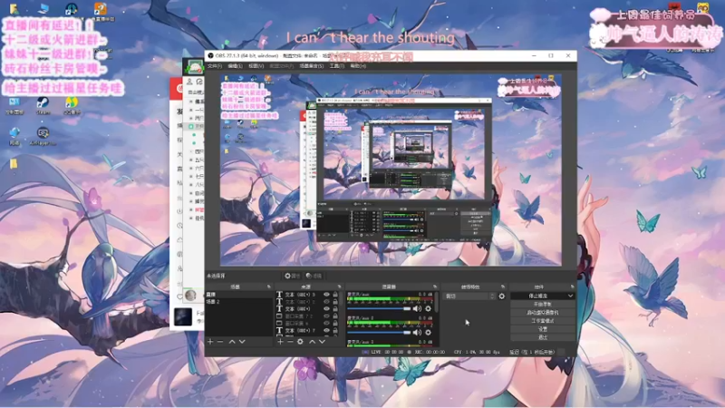
Task: Click the QQ avatar behind OBS window
Action: click(195, 67)
